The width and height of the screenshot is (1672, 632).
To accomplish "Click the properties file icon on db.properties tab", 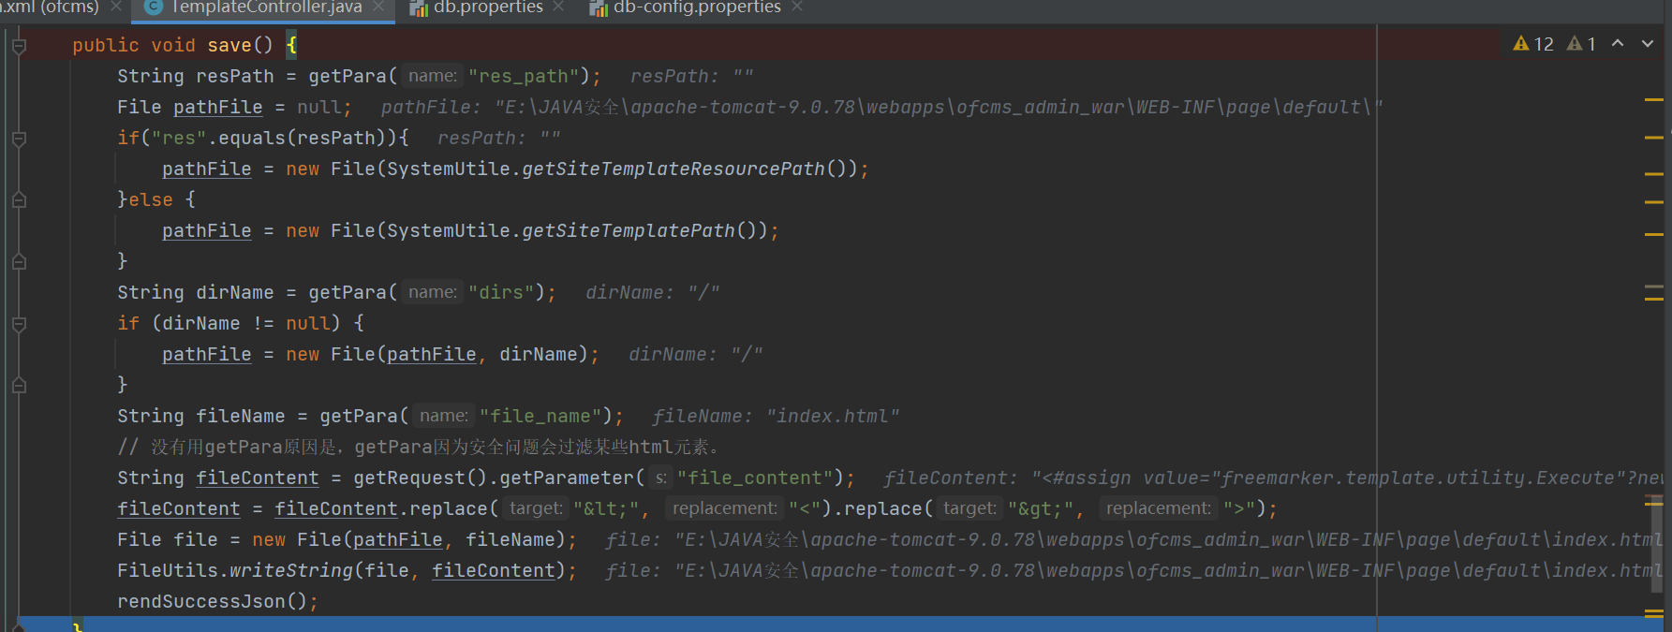I will coord(418,8).
